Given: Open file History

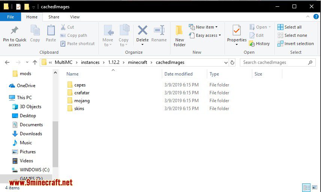Looking at the screenshot, I should [259, 44].
